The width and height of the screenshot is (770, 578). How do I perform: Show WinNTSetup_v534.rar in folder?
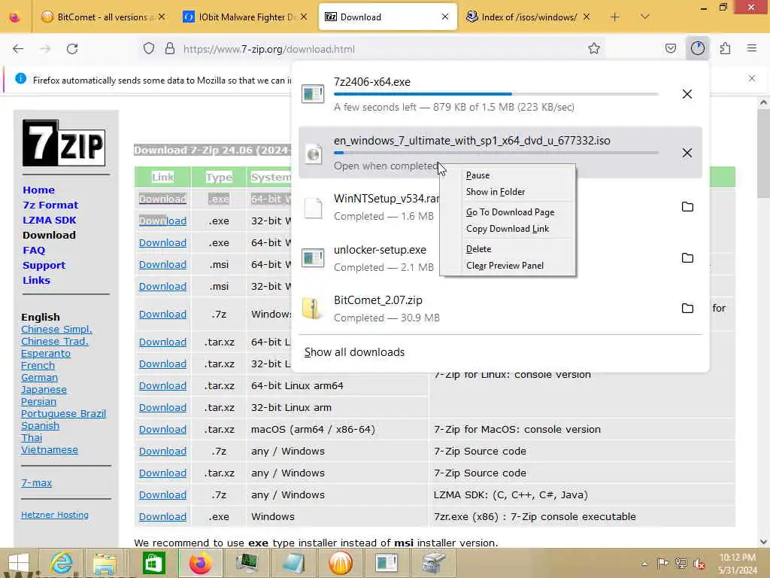click(687, 207)
